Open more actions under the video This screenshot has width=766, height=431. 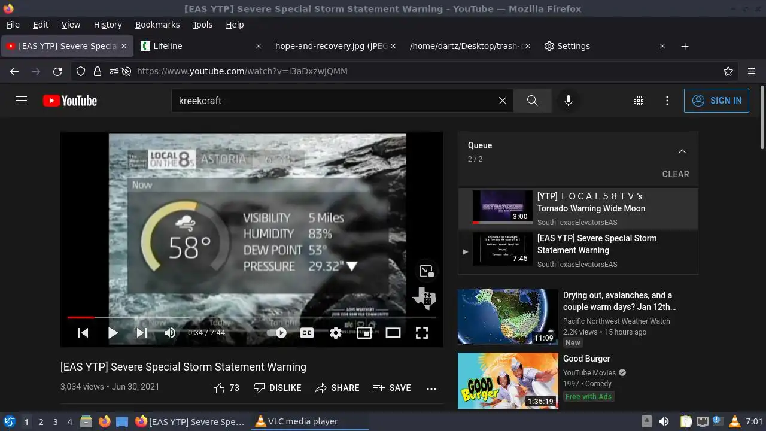(431, 388)
